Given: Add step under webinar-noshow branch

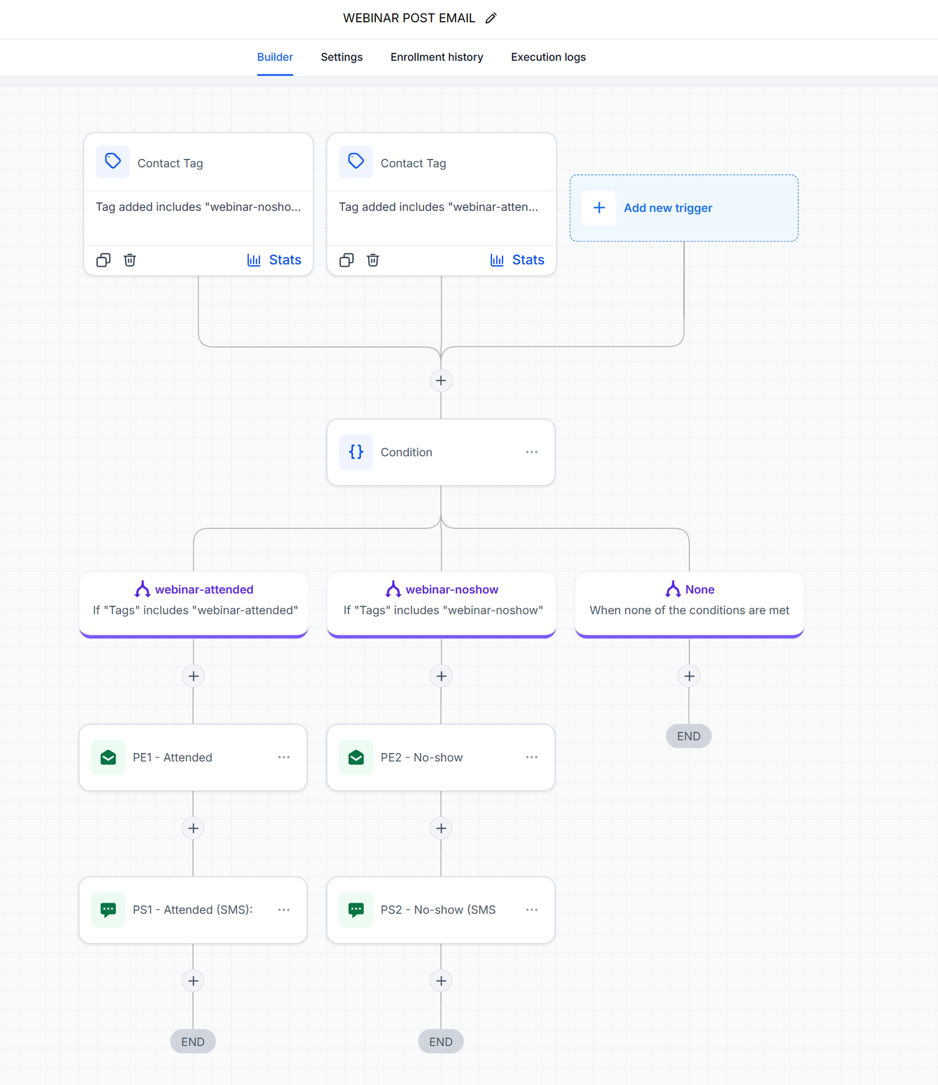Looking at the screenshot, I should [441, 676].
